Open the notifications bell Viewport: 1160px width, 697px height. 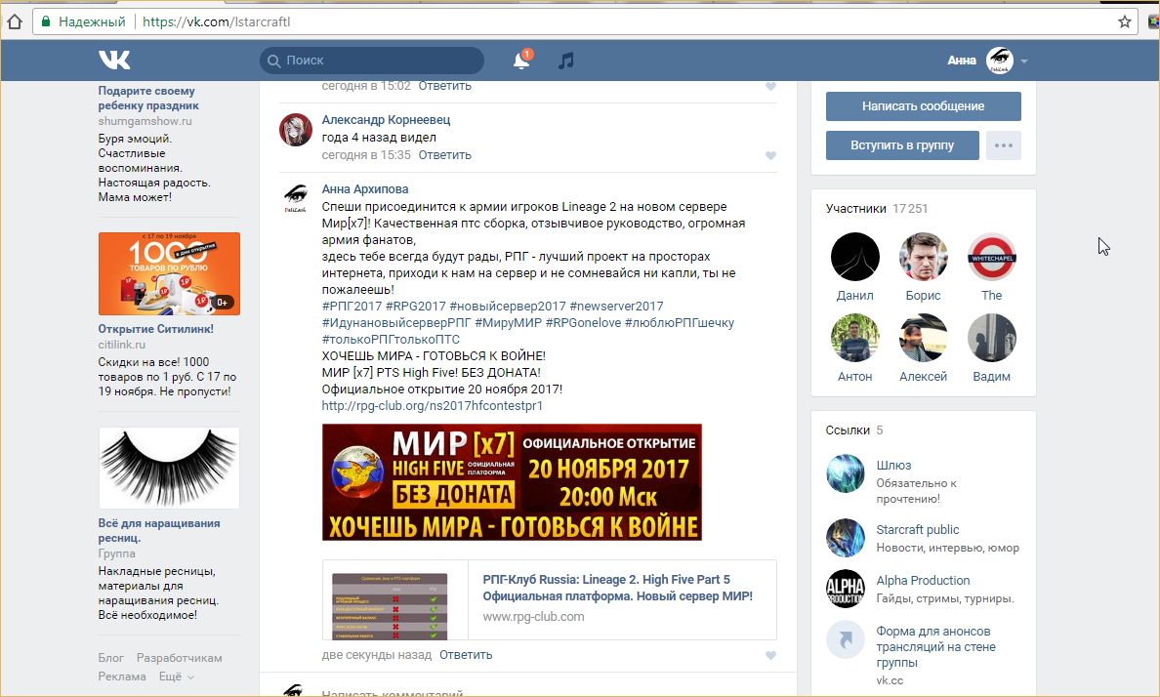(x=521, y=60)
